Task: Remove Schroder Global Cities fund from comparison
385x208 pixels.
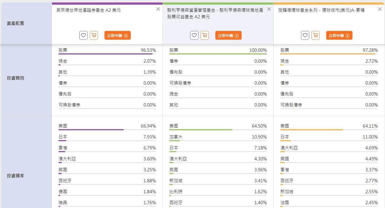Action: [x=380, y=9]
